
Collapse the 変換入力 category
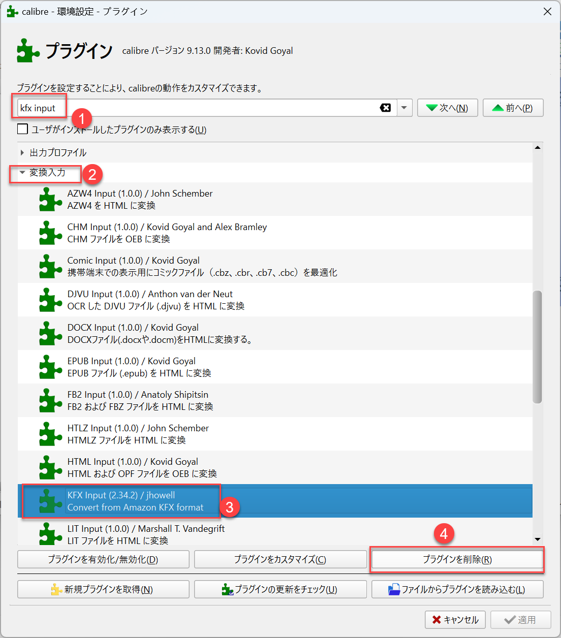pyautogui.click(x=22, y=173)
